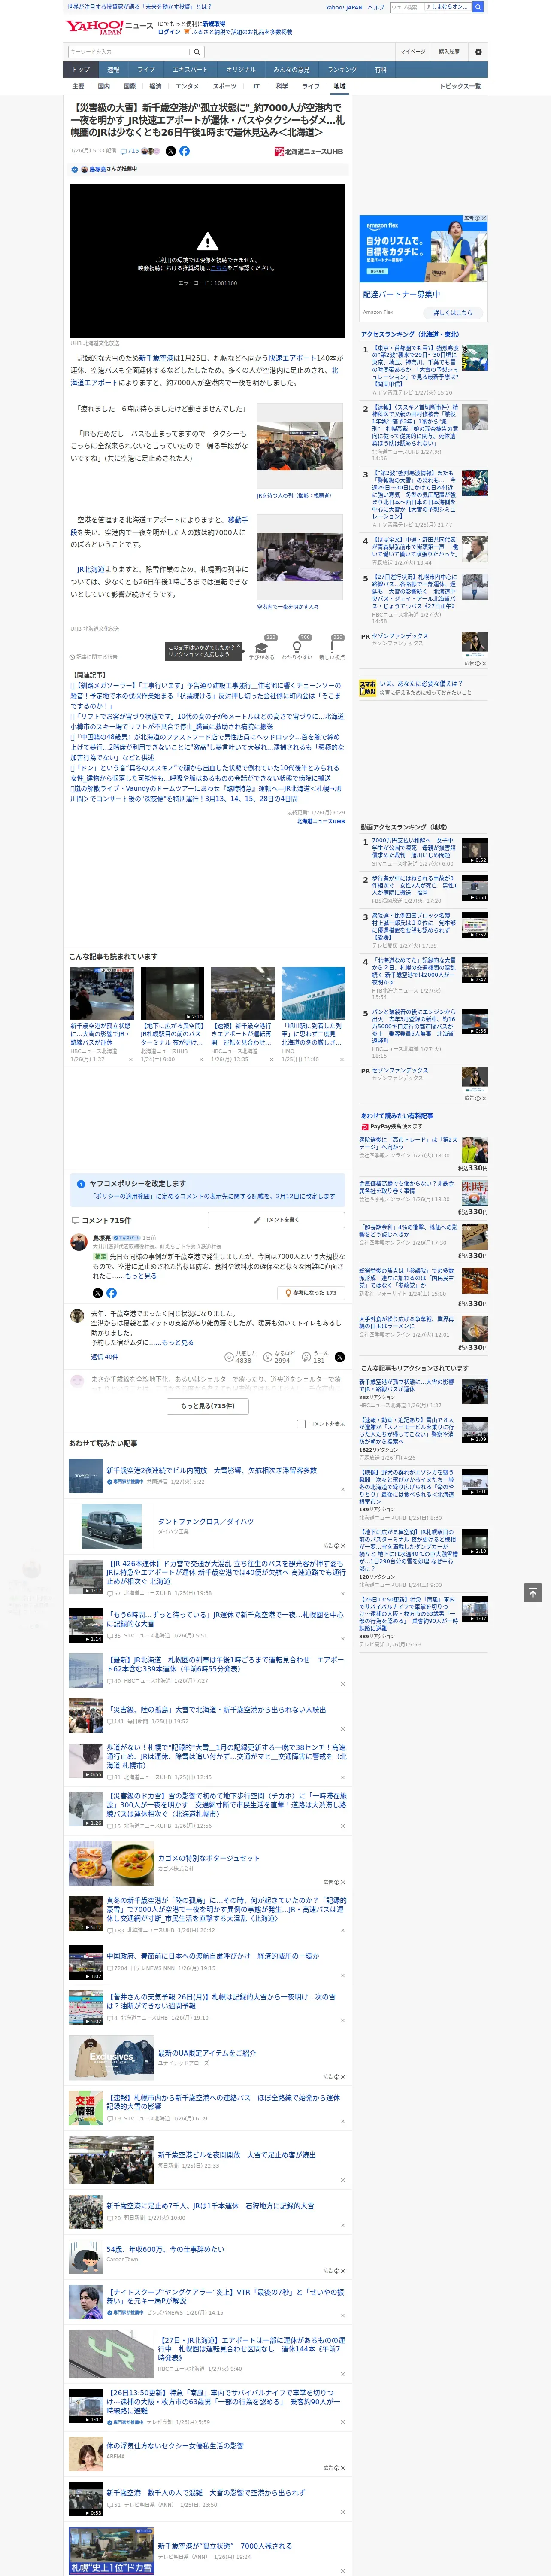Open トピックス一覧 link
551x2576 pixels.
460,86
